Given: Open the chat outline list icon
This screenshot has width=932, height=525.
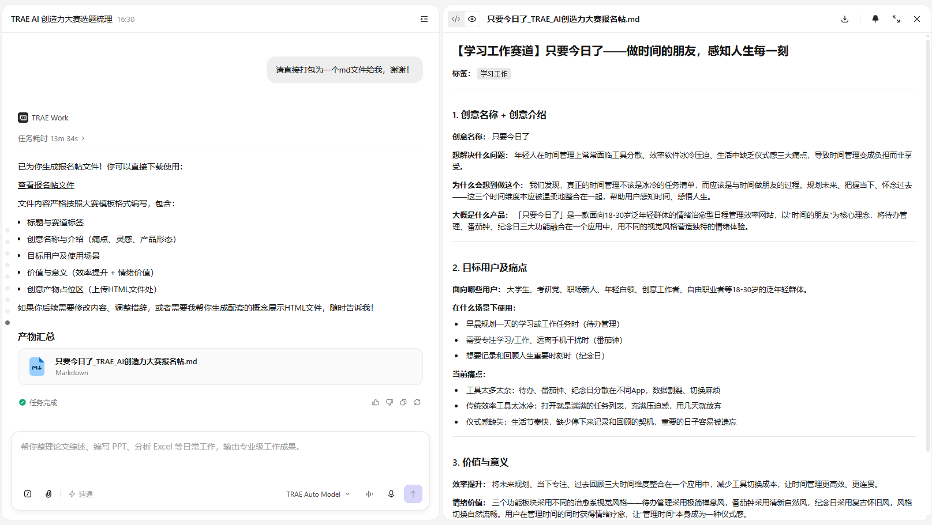Looking at the screenshot, I should pos(424,19).
